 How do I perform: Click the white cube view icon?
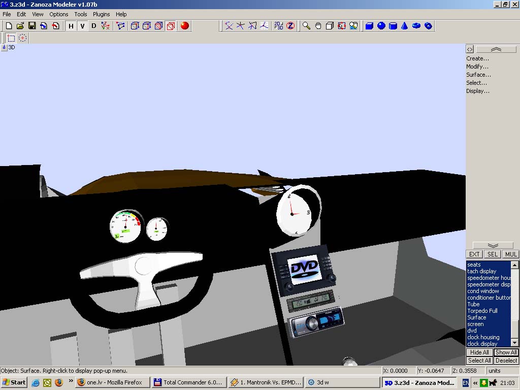coord(330,26)
